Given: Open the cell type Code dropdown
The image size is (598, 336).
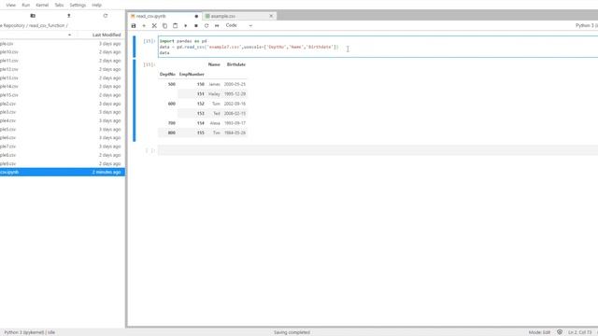Looking at the screenshot, I should (239, 25).
